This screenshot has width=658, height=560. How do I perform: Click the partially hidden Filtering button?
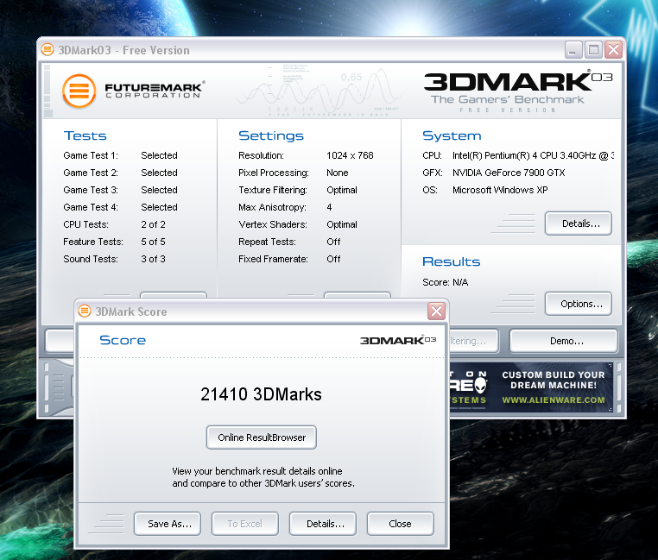pos(474,341)
